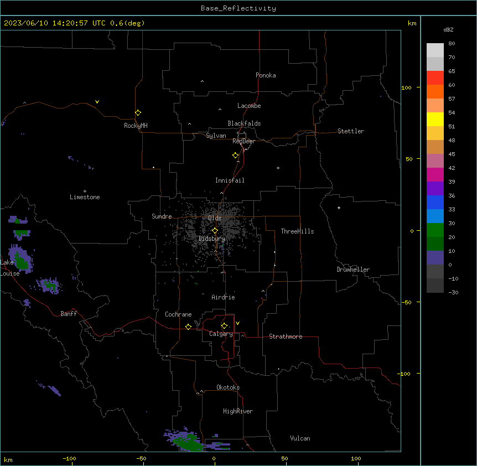
Task: Click the HighRiver label
Action: (x=238, y=411)
